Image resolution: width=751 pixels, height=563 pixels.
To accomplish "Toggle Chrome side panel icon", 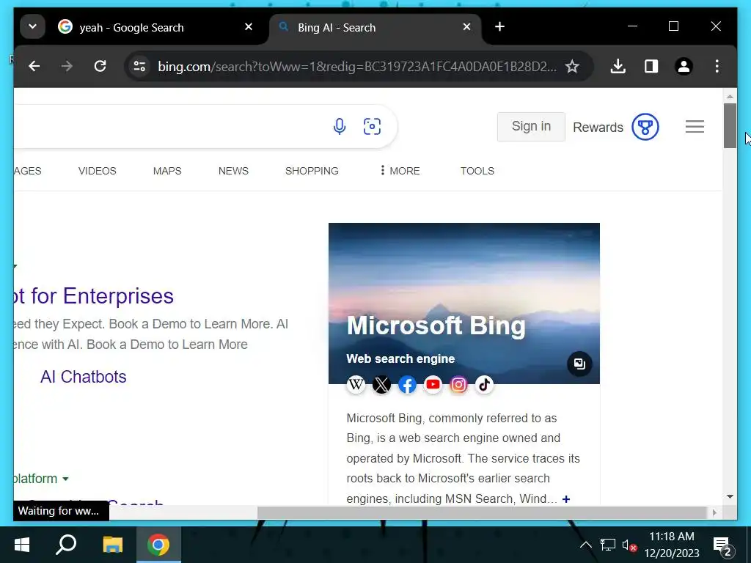I will coord(651,66).
